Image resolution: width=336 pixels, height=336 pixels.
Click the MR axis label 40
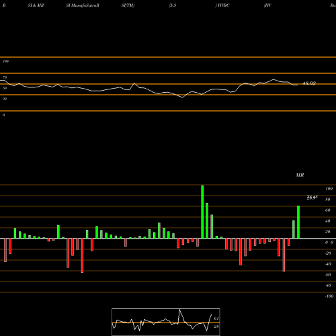click(328, 221)
